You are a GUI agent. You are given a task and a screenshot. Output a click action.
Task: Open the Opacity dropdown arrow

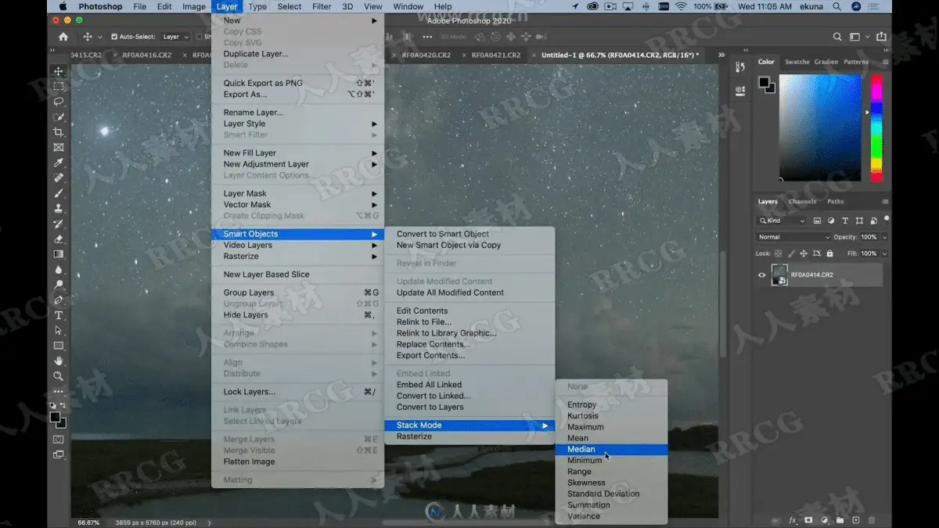[x=884, y=237]
